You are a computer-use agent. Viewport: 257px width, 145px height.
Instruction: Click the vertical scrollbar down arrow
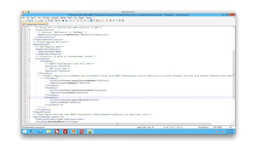click(x=234, y=122)
